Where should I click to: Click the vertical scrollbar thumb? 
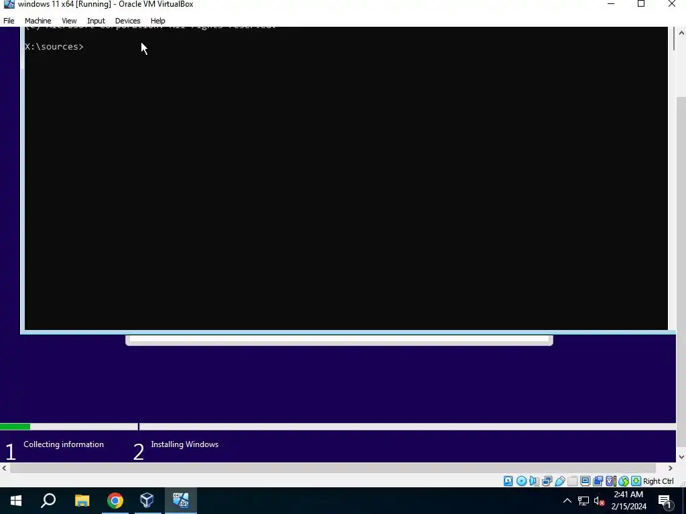pyautogui.click(x=681, y=271)
